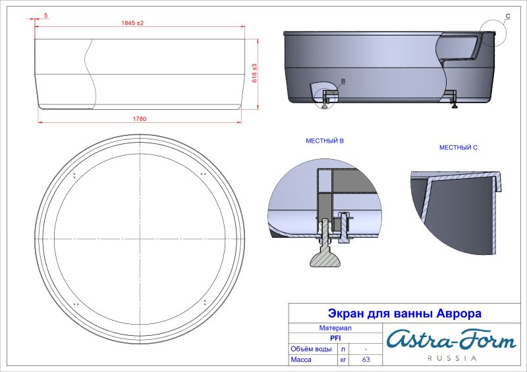This screenshot has width=527, height=372.
Task: Select the PFI material value cell
Action: [x=335, y=338]
